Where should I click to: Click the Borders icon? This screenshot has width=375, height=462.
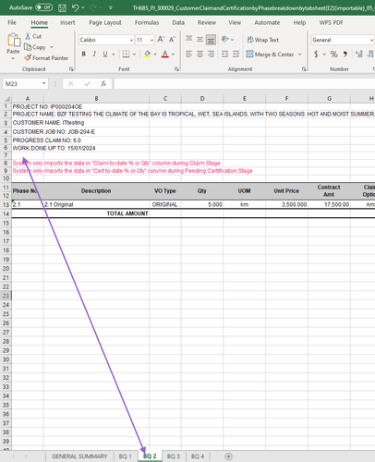(126, 55)
